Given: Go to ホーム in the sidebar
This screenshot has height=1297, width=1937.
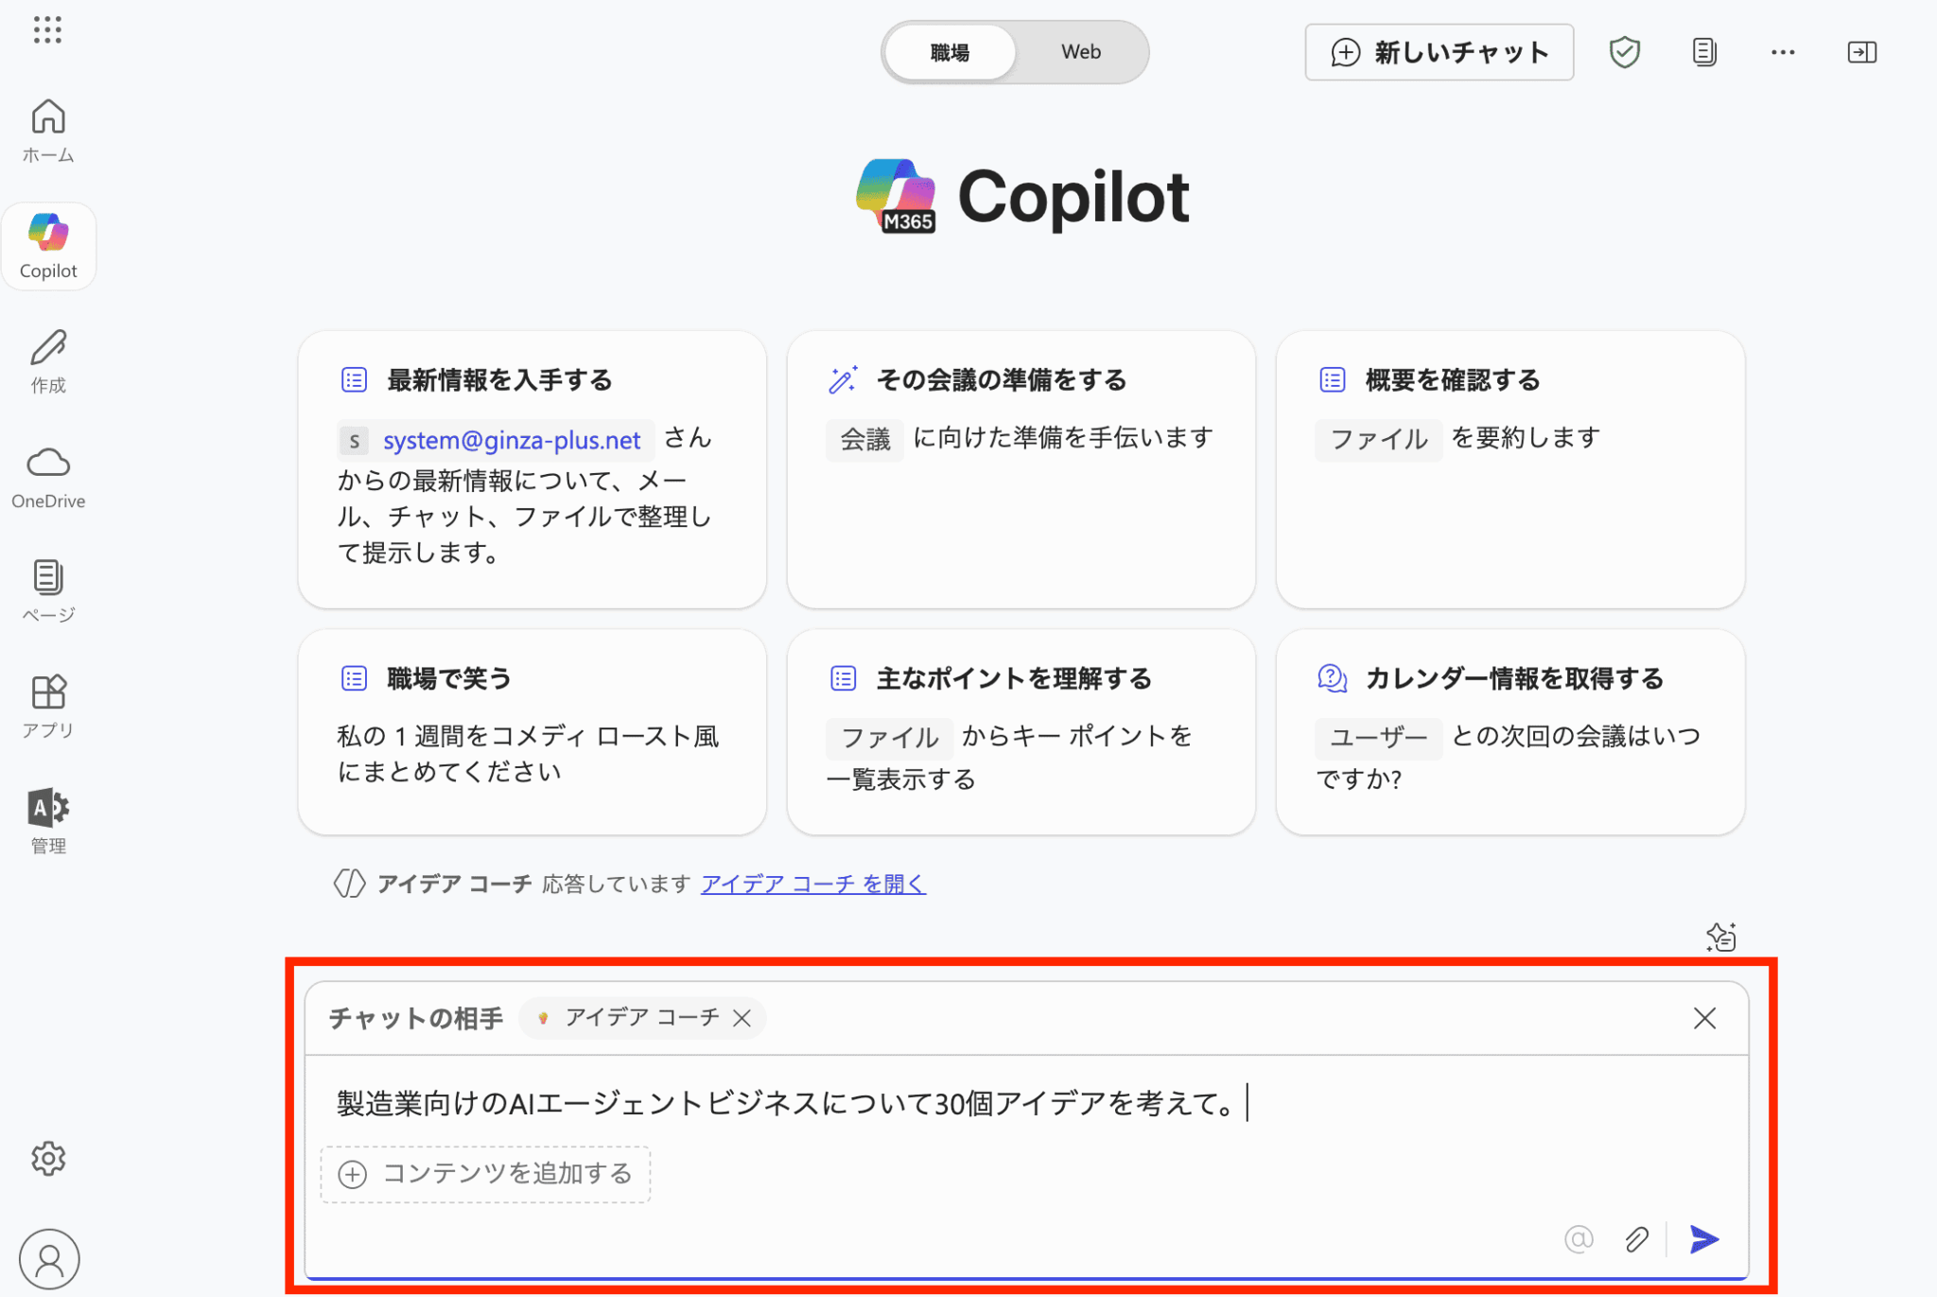Looking at the screenshot, I should pos(48,131).
